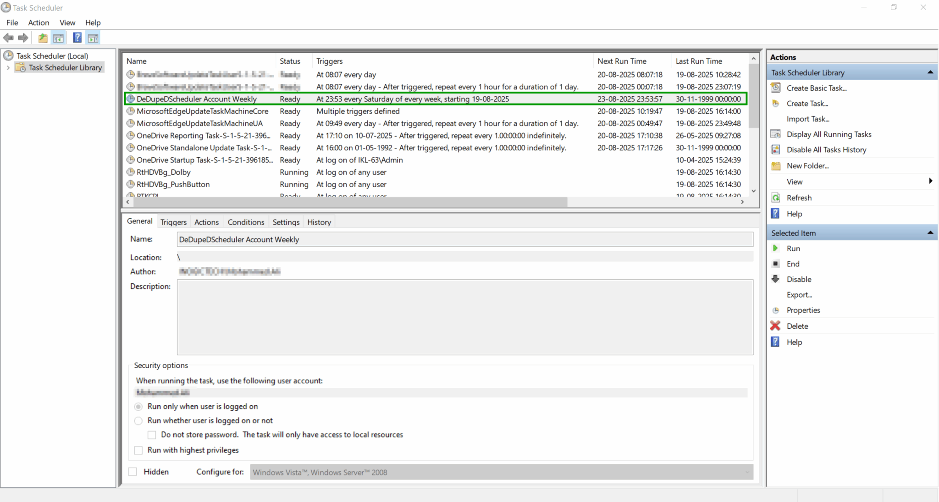This screenshot has width=939, height=502.
Task: Click the back navigation arrow in toolbar
Action: click(8, 38)
